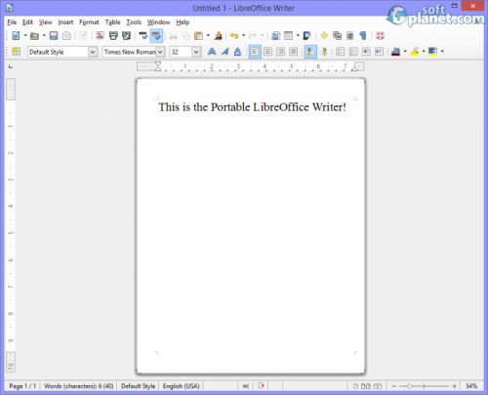Toggle Formatting Marks pilcrow button
488x395 pixels.
[x=363, y=35]
